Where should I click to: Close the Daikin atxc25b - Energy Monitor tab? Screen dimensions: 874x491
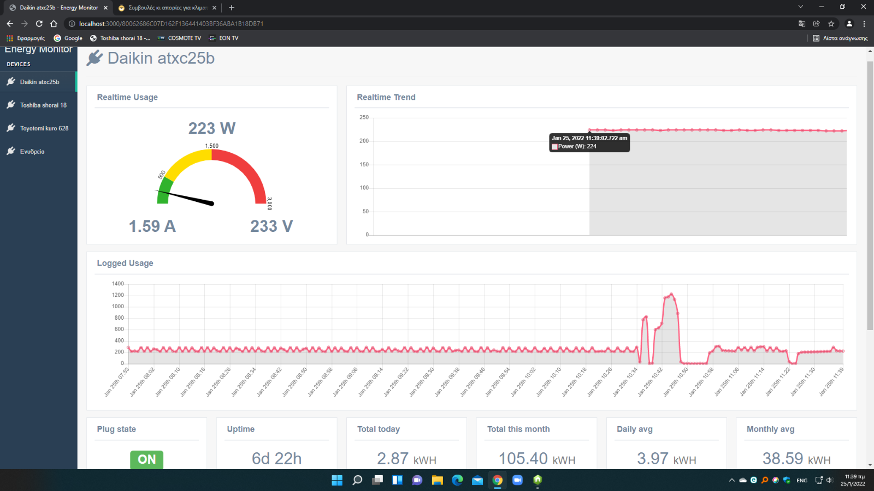click(105, 8)
